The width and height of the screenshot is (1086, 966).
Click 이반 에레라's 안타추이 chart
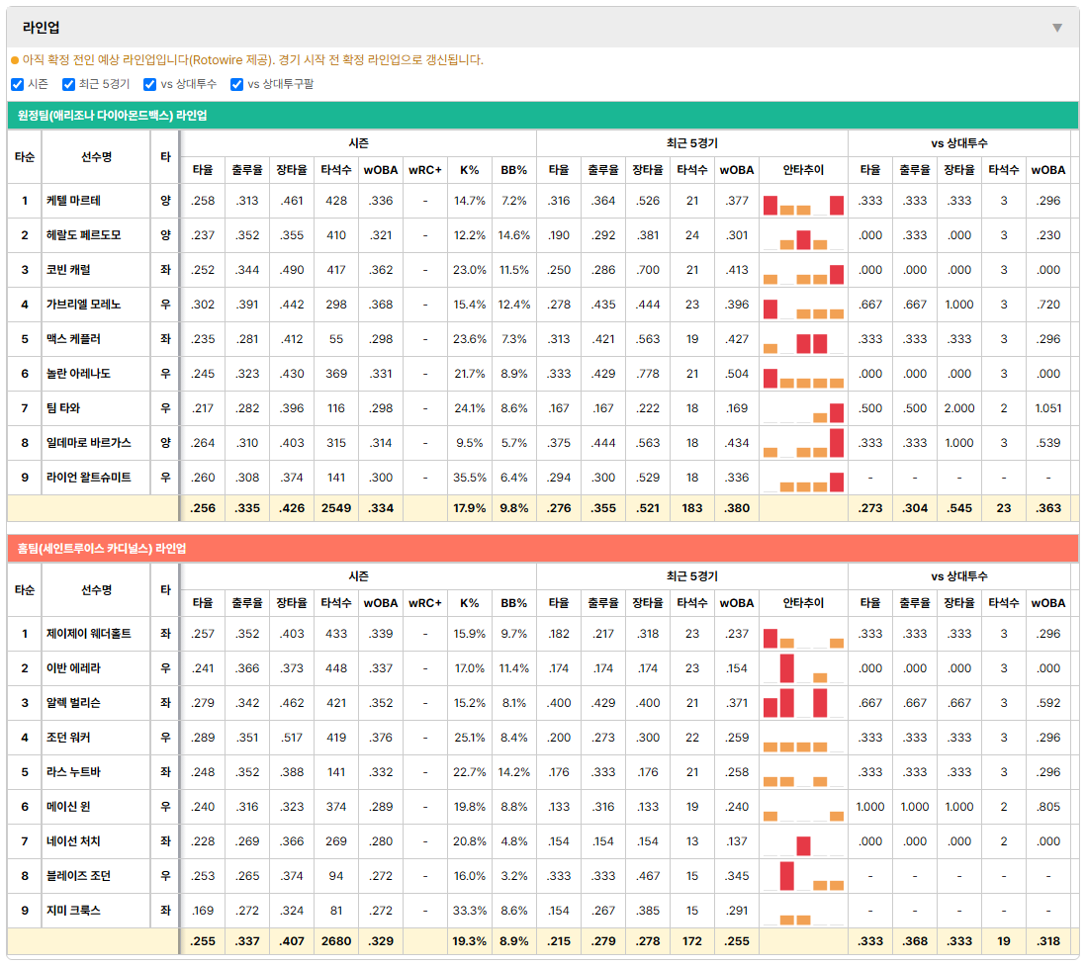pos(803,669)
